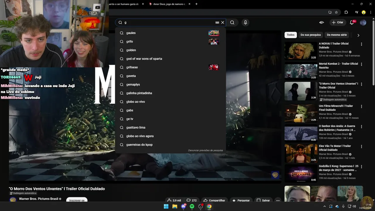Open Mortal Kombat 2 trailer title
Image resolution: width=375 pixels, height=211 pixels.
[x=338, y=66]
